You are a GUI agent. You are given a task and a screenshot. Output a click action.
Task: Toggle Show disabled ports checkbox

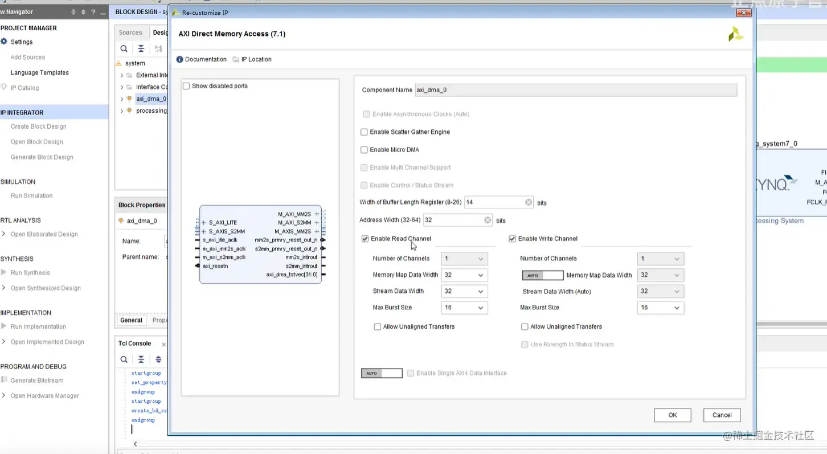(x=186, y=86)
